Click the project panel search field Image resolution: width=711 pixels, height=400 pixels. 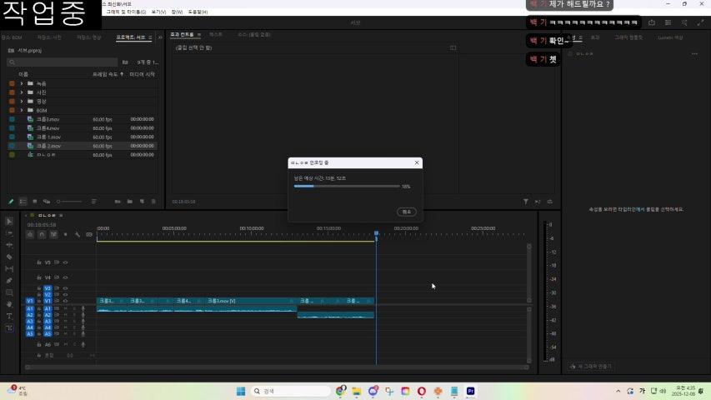(x=63, y=62)
